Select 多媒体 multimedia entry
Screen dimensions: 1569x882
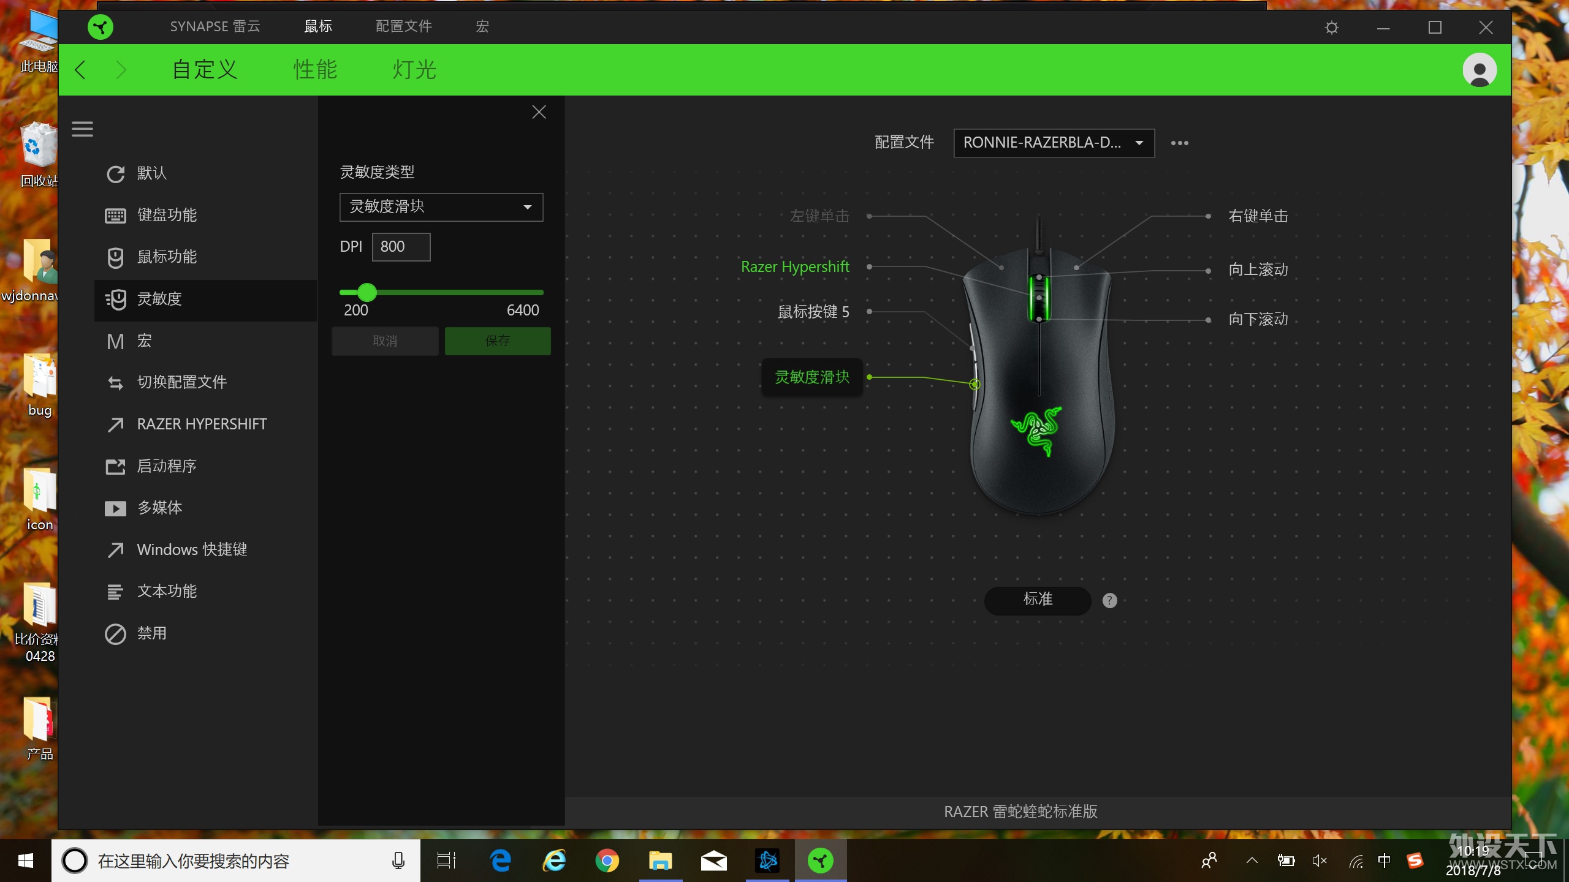click(x=206, y=508)
